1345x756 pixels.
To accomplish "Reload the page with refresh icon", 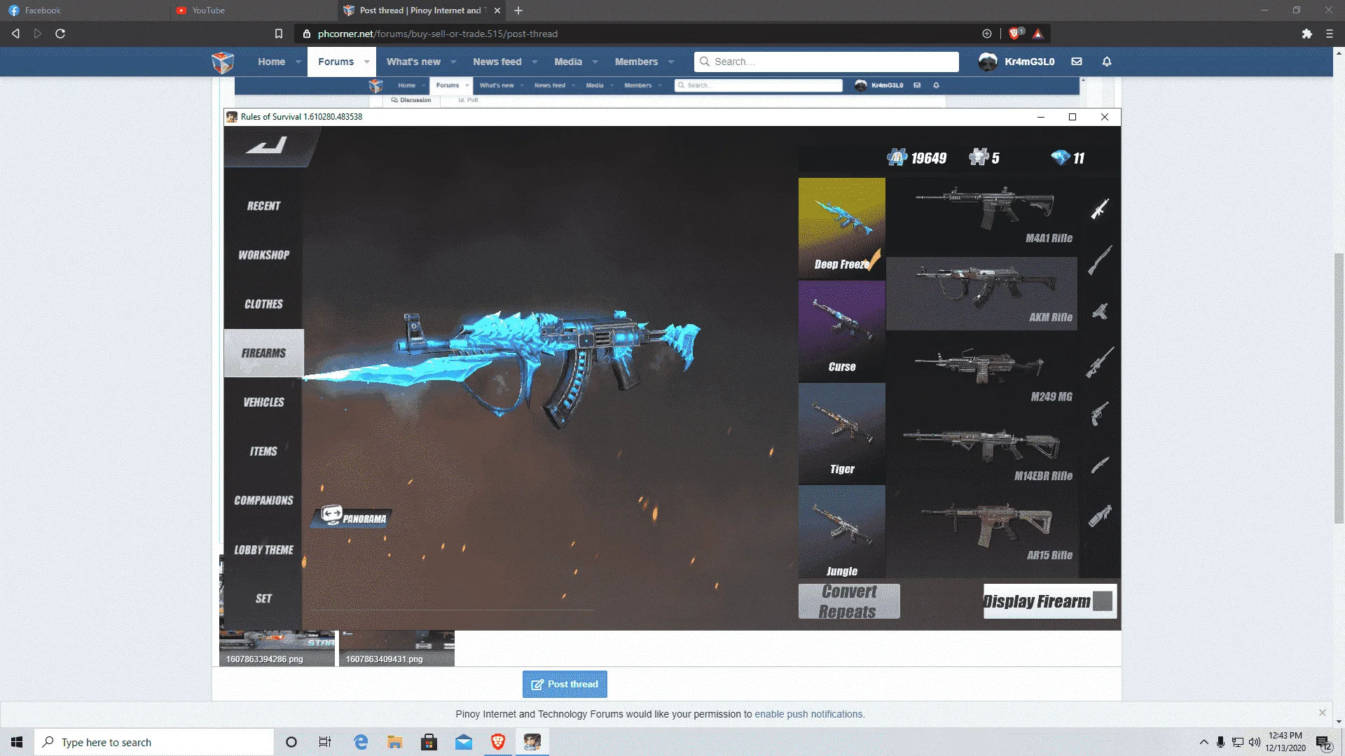I will click(60, 34).
